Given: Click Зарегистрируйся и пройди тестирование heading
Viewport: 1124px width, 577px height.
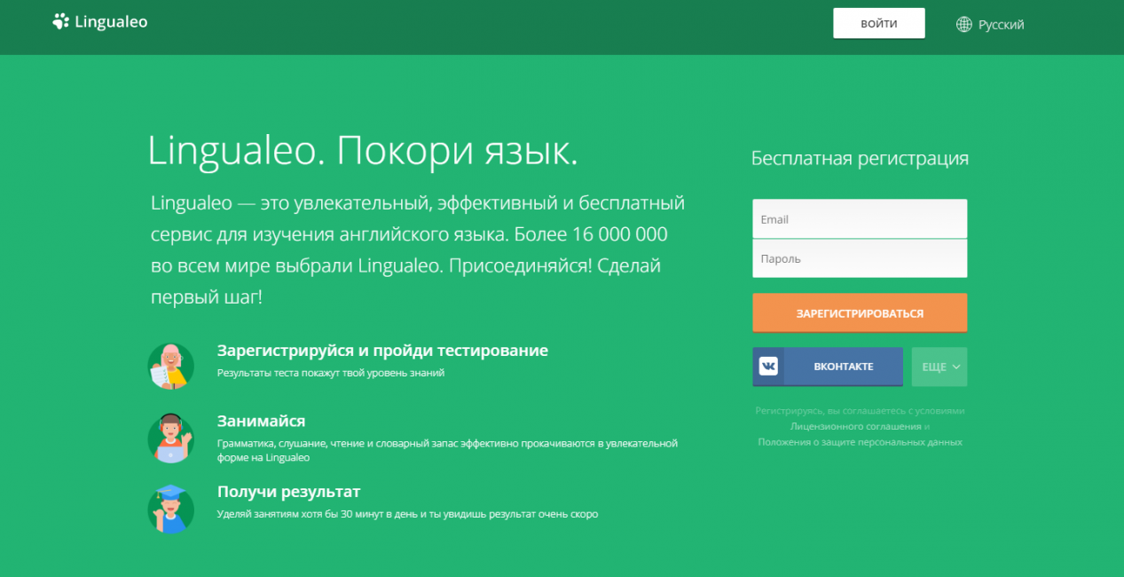Looking at the screenshot, I should tap(382, 351).
